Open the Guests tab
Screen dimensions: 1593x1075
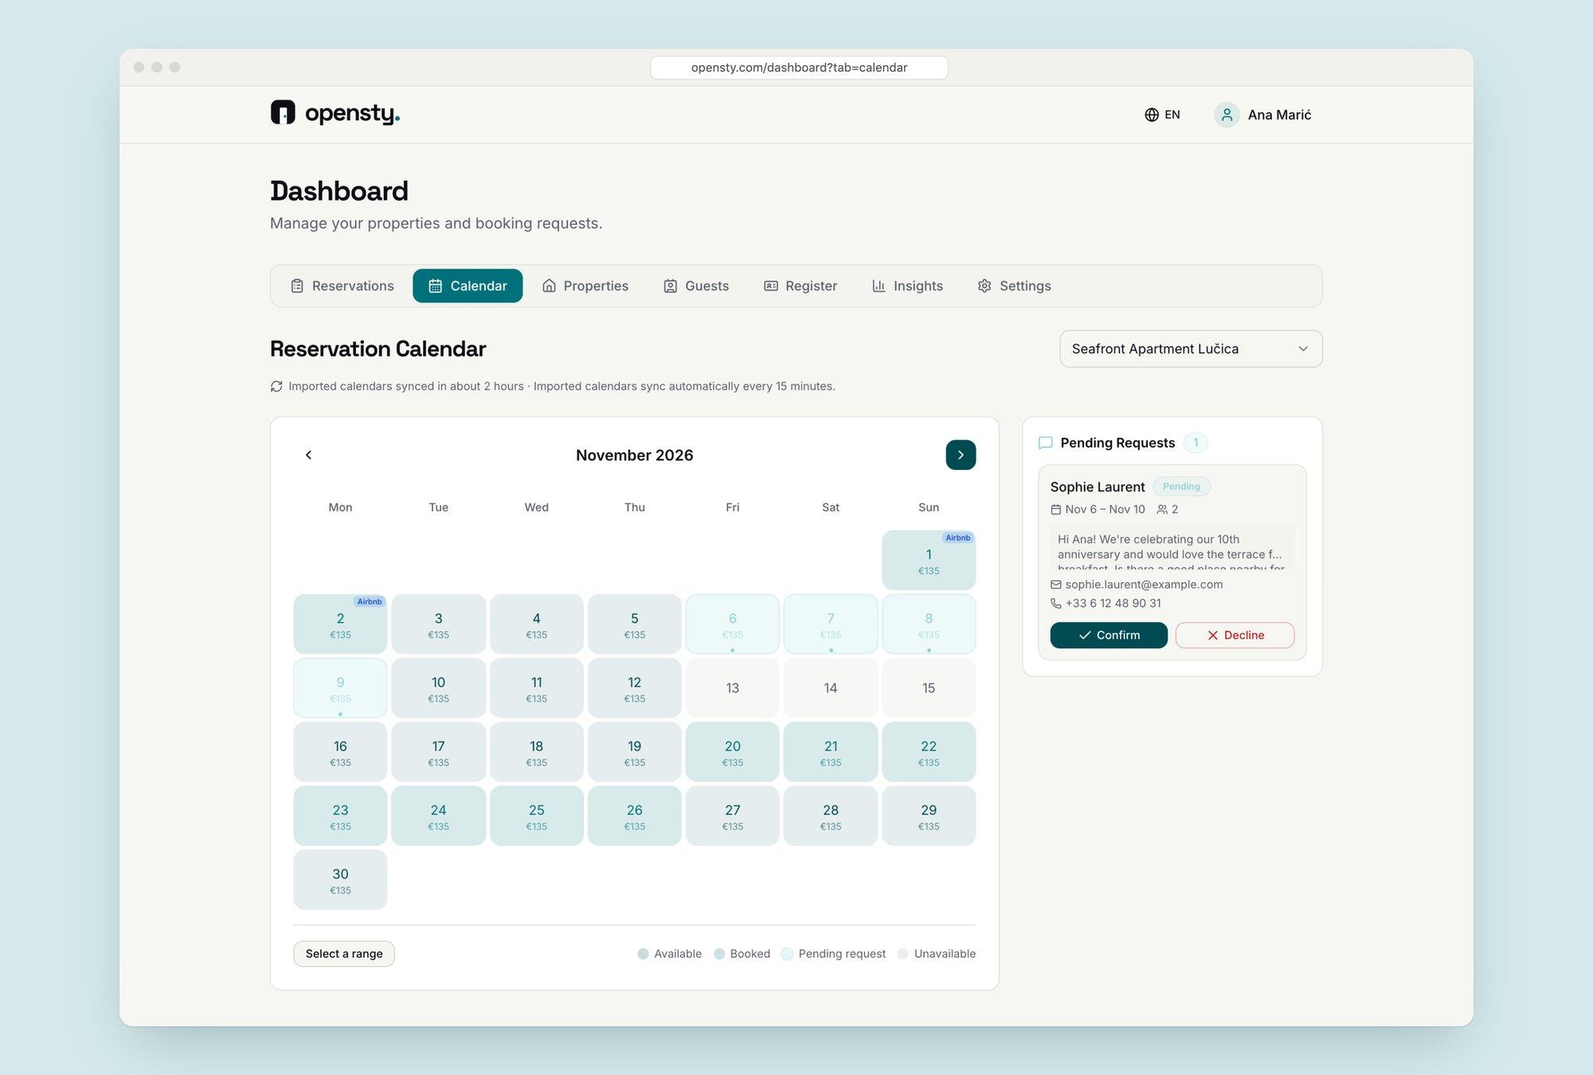tap(696, 286)
